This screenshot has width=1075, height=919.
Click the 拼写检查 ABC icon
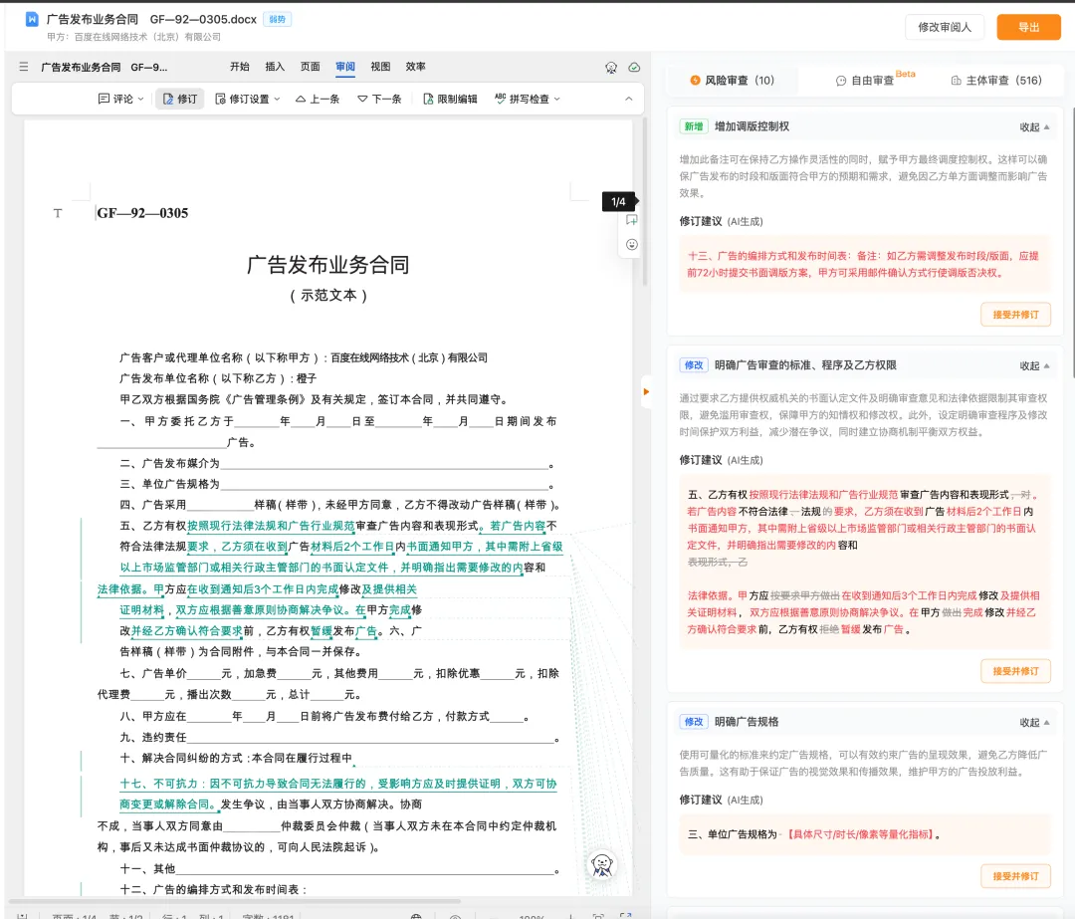500,98
